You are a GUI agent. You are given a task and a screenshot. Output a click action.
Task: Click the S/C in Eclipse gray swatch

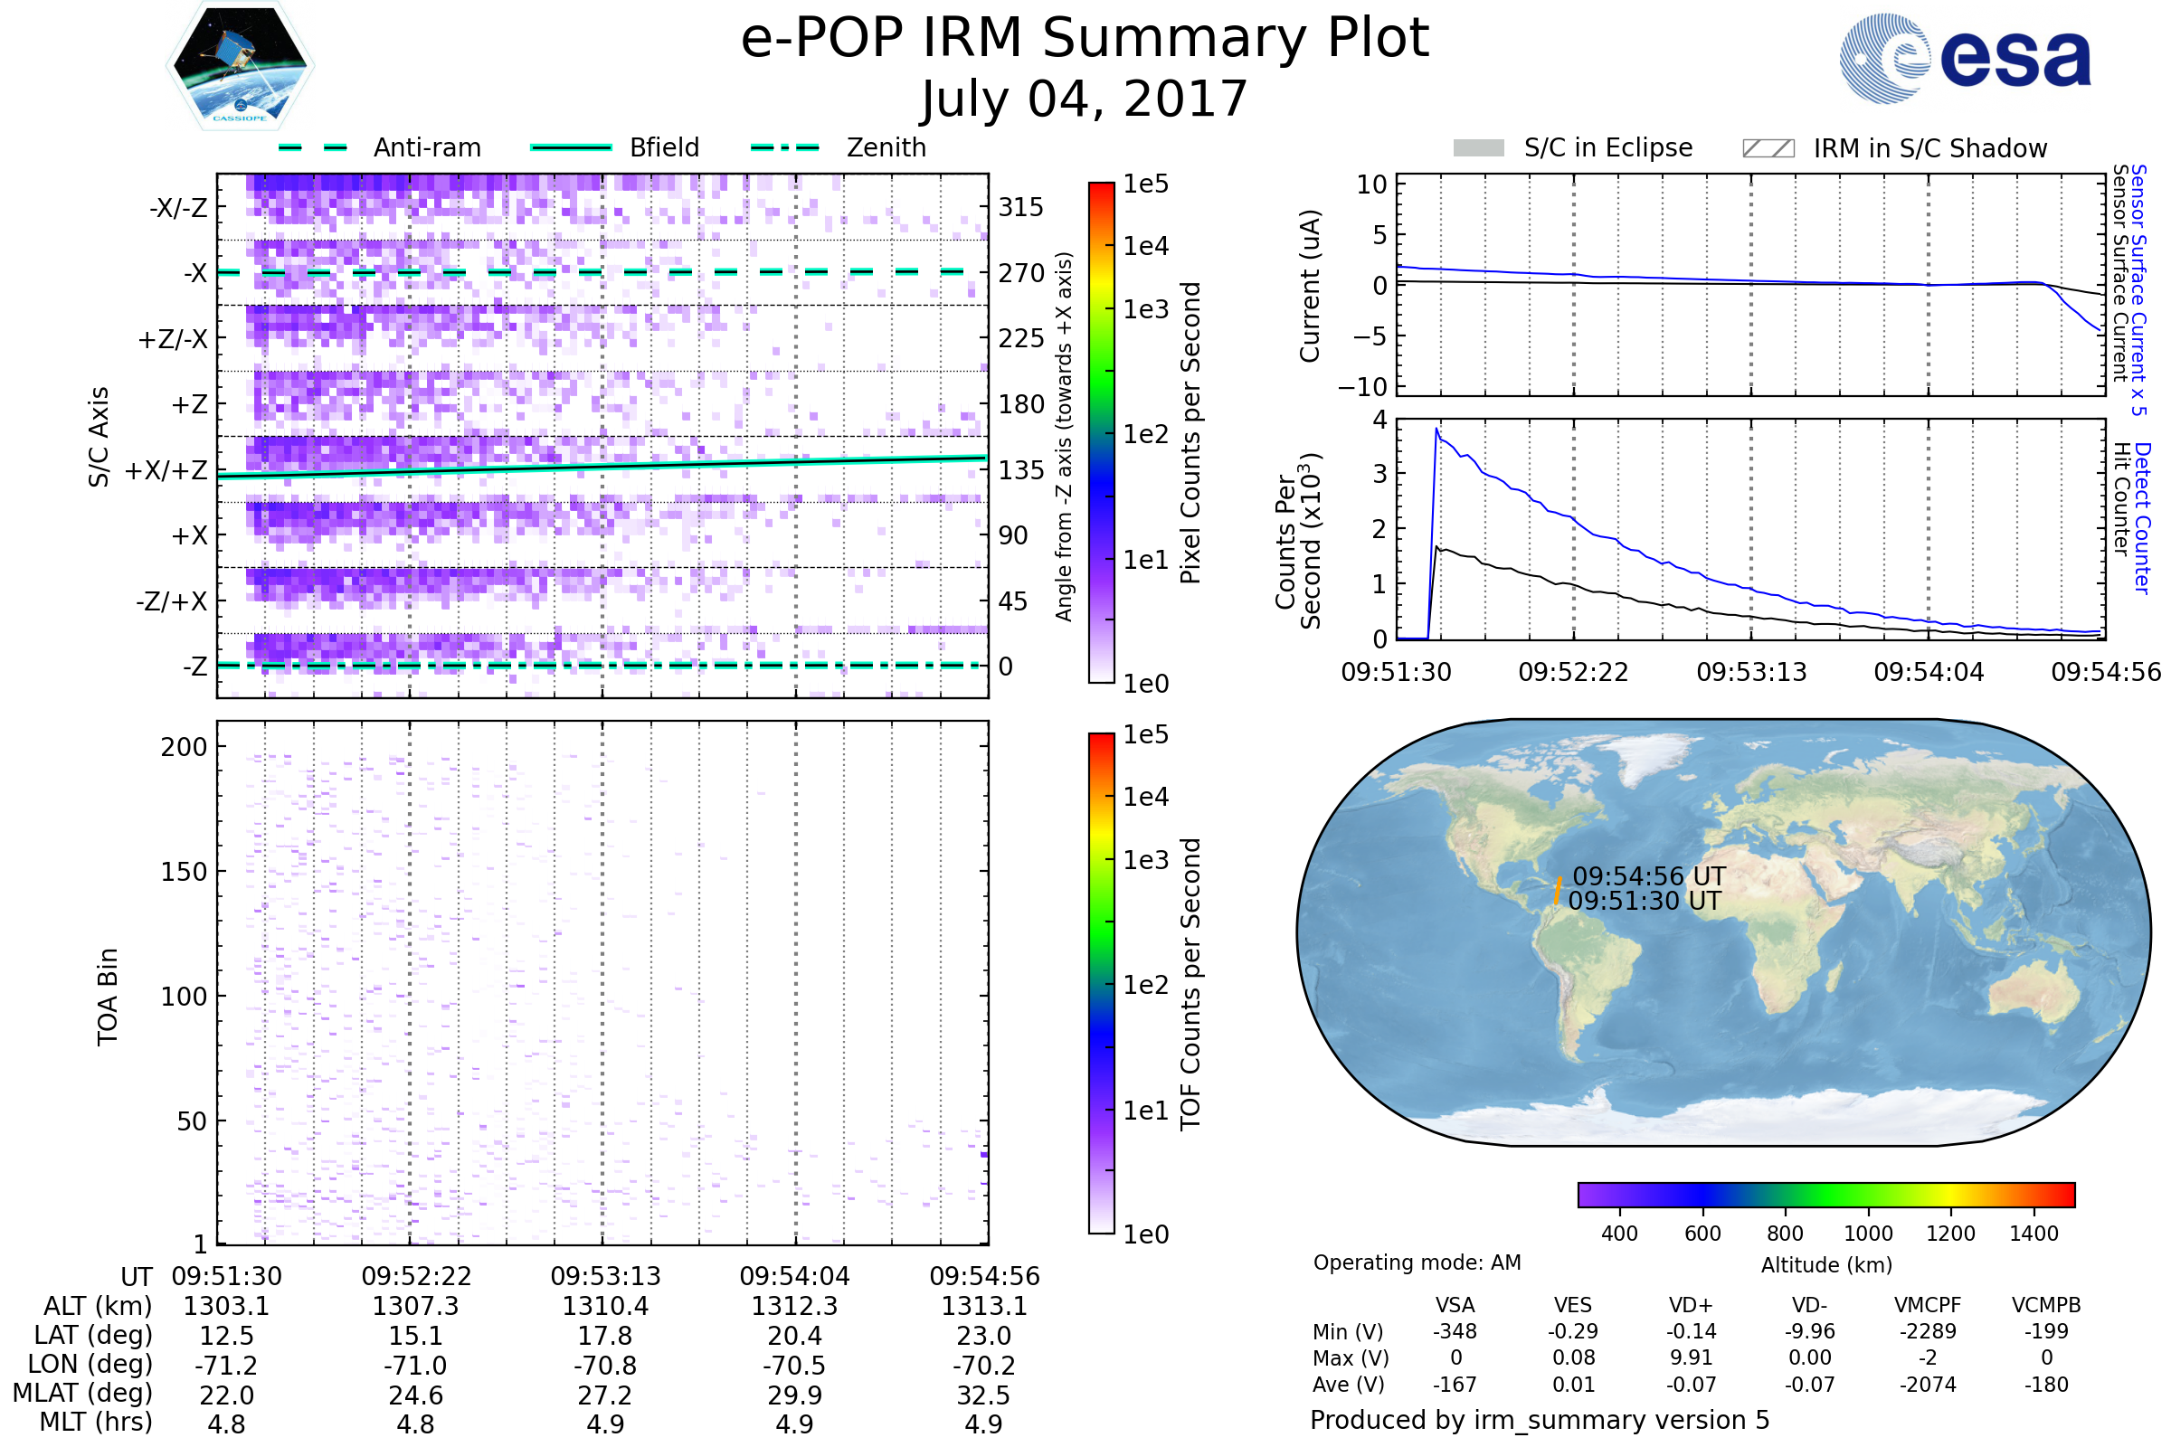coord(1478,148)
